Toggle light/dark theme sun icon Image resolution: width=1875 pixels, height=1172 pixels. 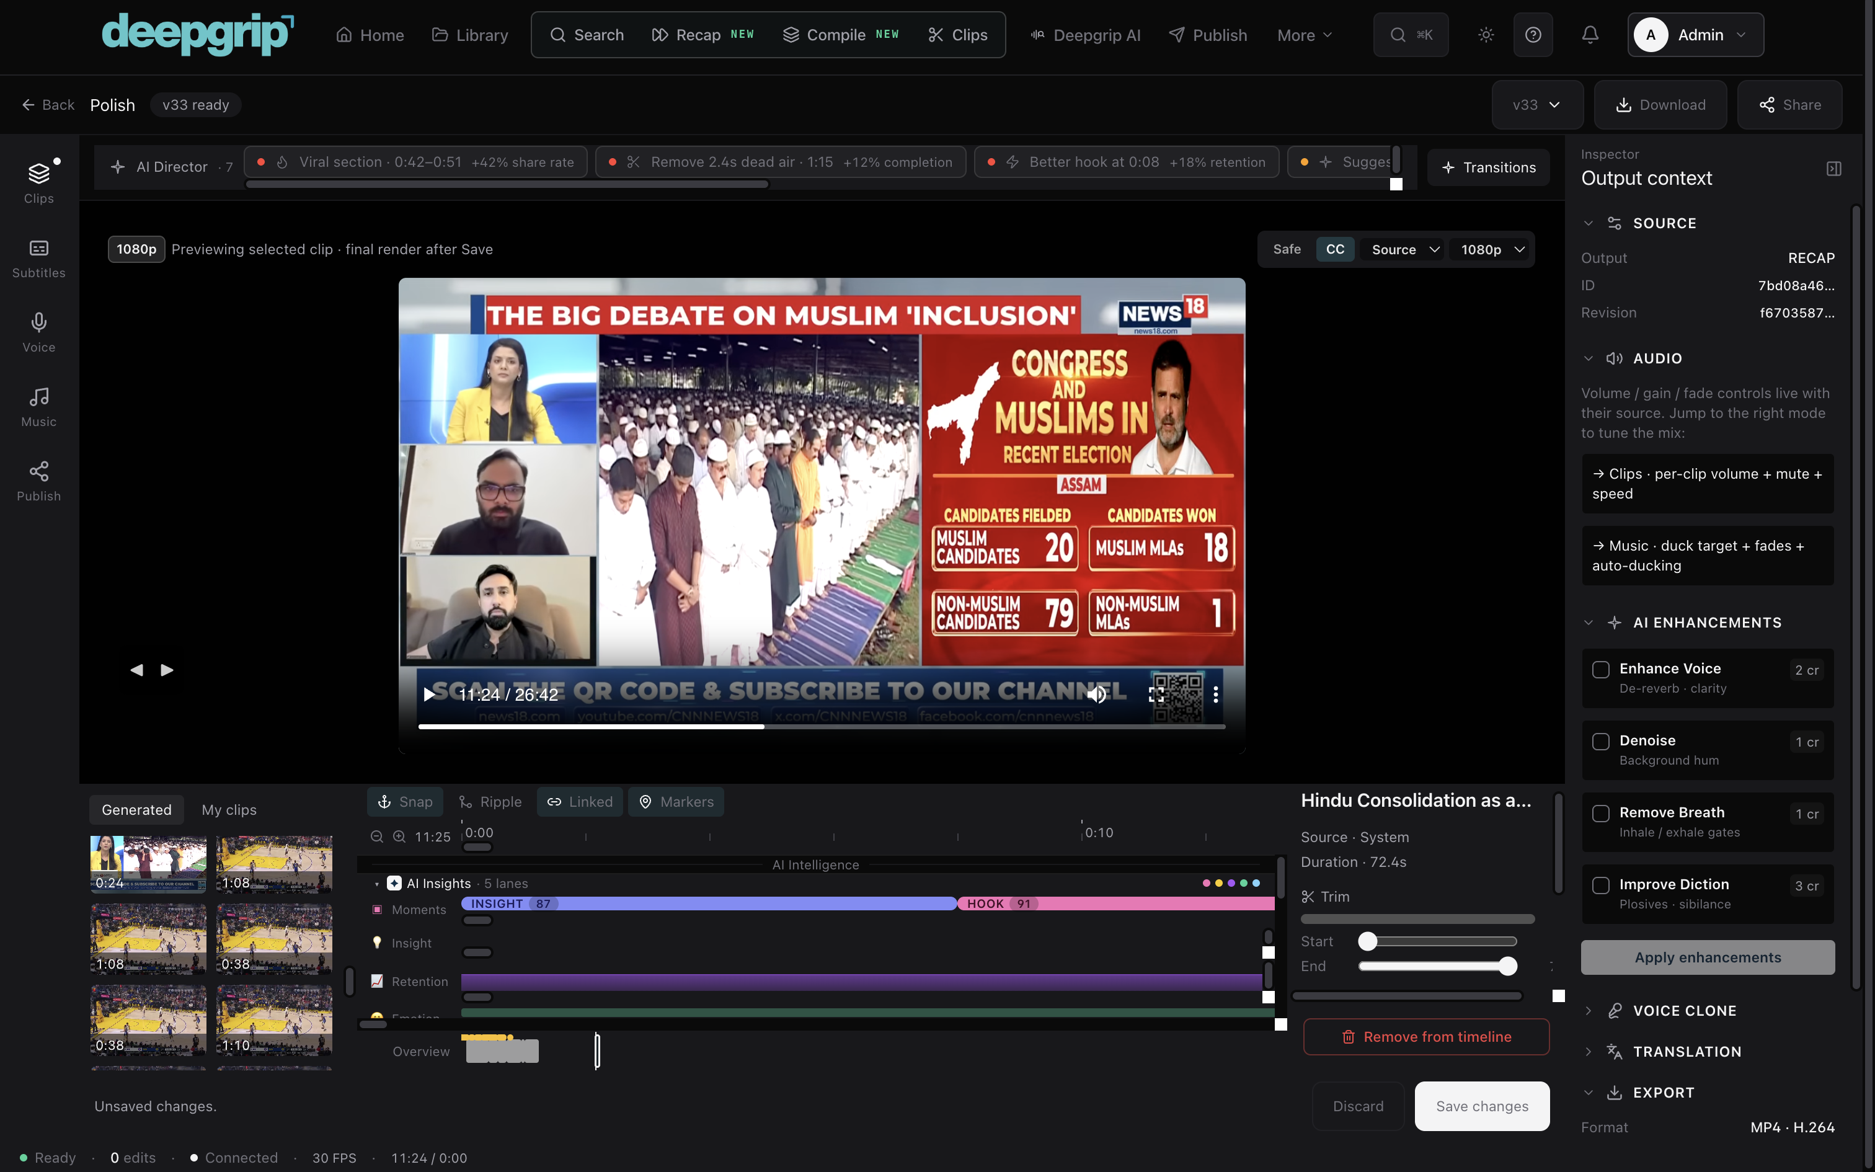[x=1485, y=35]
